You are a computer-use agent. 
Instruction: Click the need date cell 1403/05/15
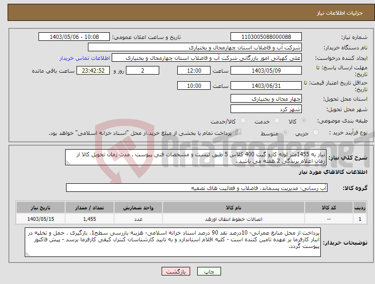pyautogui.click(x=41, y=219)
